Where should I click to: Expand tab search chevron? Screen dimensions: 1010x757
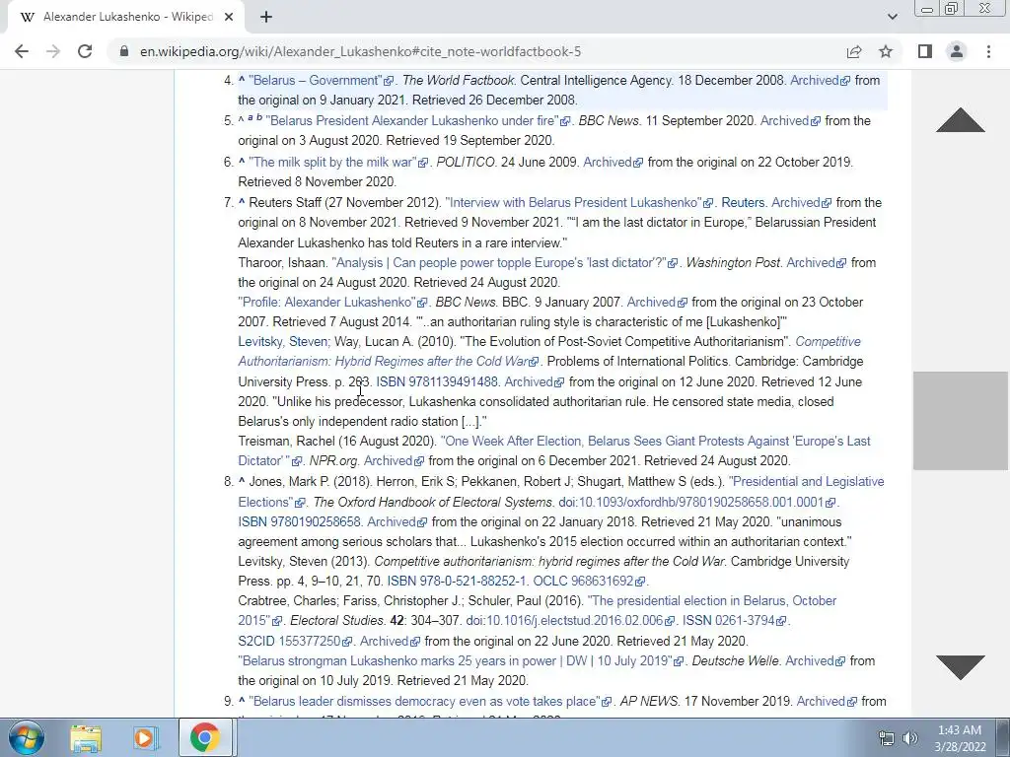coord(892,17)
